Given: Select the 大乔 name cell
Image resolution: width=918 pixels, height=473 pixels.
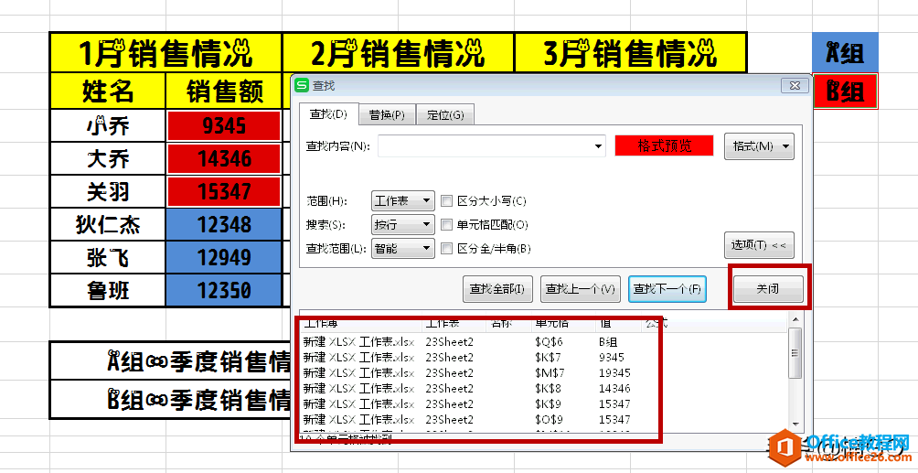Looking at the screenshot, I should click(108, 158).
